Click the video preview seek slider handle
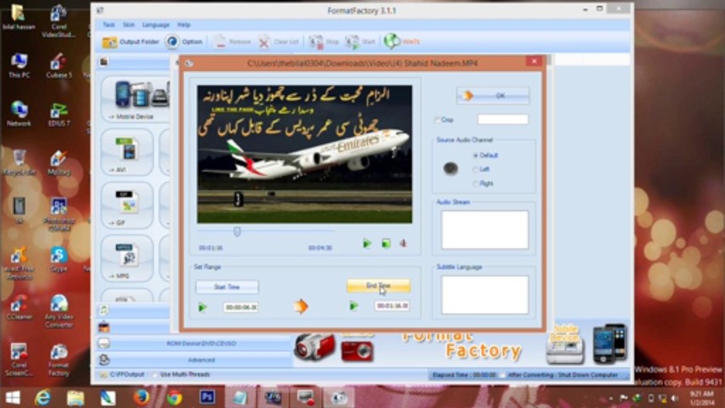 (x=237, y=231)
